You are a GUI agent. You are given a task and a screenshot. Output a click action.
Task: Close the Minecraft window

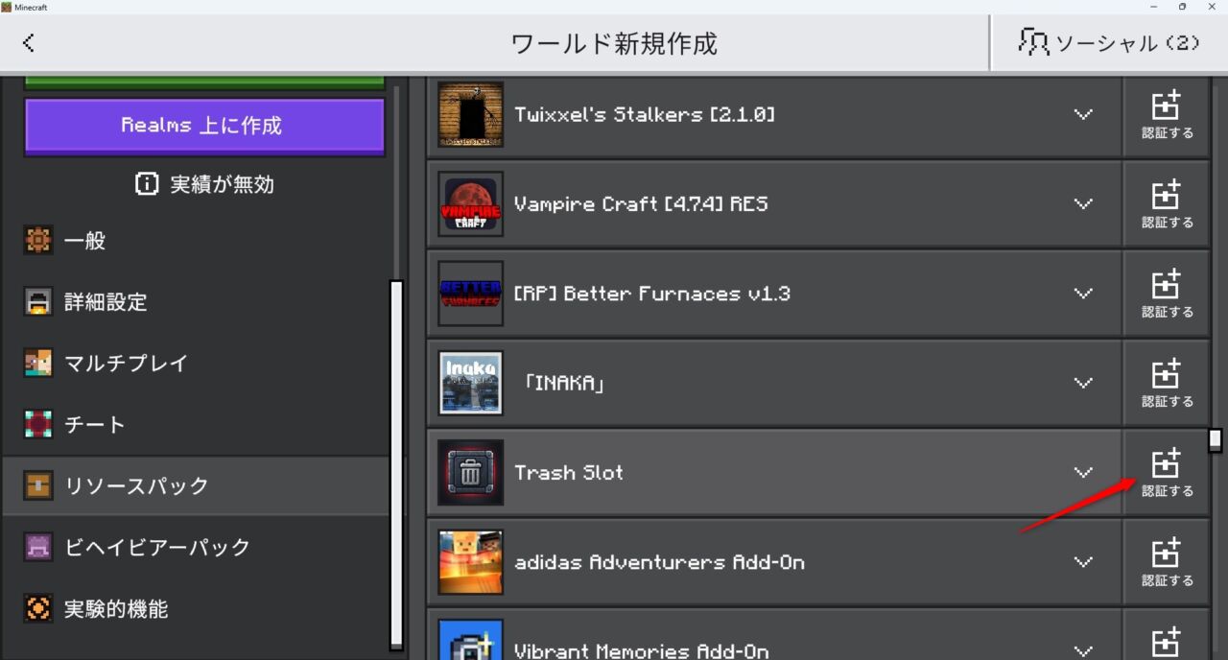tap(1212, 7)
